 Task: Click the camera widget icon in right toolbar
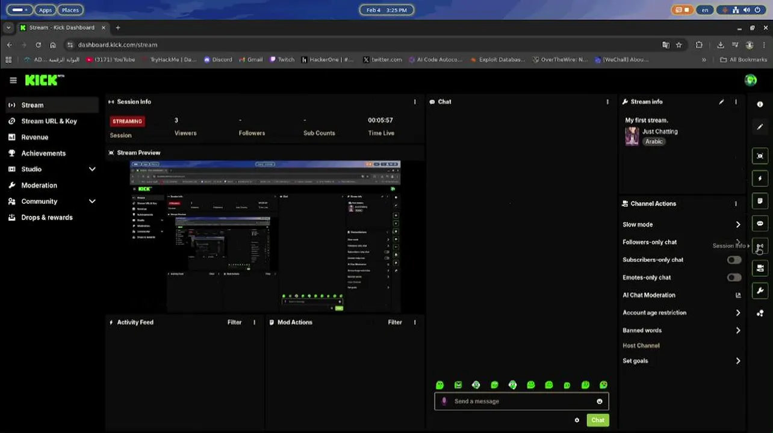[760, 268]
